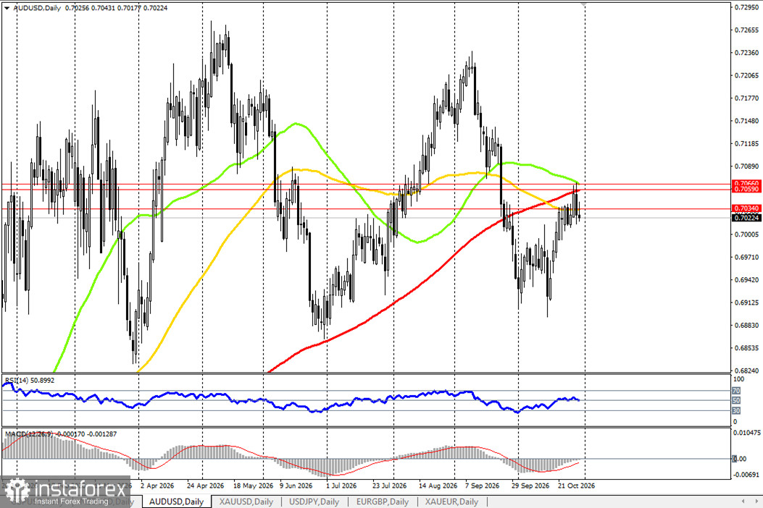The height and width of the screenshot is (508, 763).
Task: Click the RSI level 70 marker
Action: click(736, 391)
